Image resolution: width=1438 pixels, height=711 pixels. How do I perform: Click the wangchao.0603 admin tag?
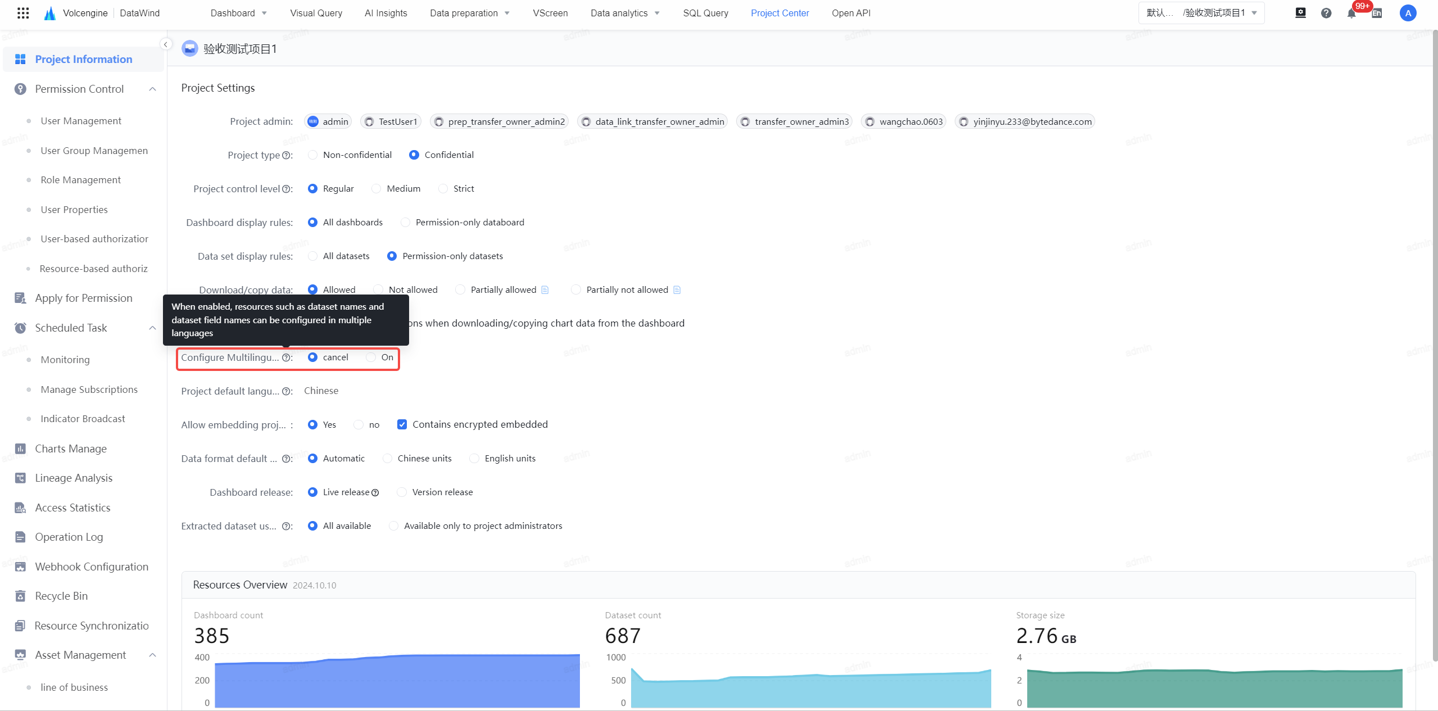pos(904,121)
